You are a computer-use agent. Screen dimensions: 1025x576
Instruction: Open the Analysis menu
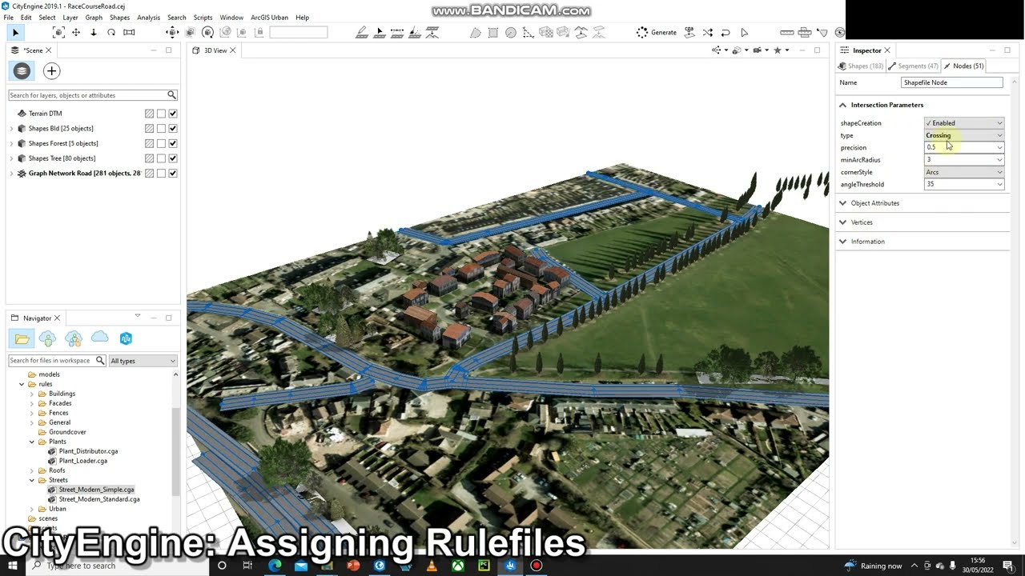click(x=148, y=18)
